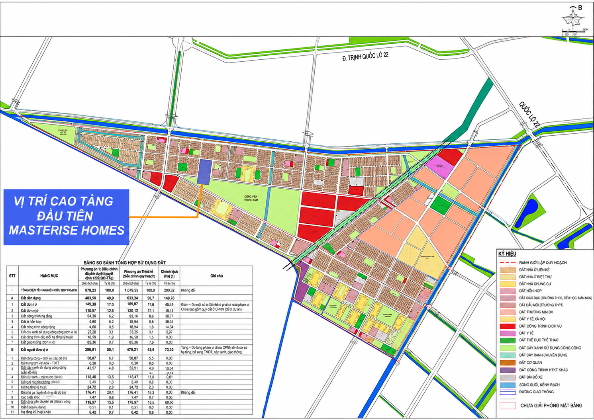Click the Đ. TRỊNH QUỐC LỘ 22 road label
This screenshot has height=420, width=594.
tap(365, 57)
